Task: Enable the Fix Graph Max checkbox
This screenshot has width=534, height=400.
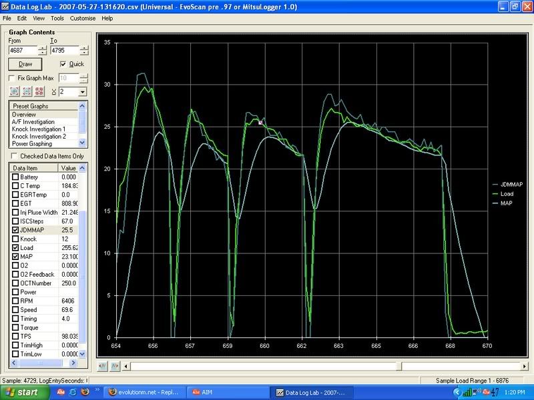Action: [x=12, y=78]
